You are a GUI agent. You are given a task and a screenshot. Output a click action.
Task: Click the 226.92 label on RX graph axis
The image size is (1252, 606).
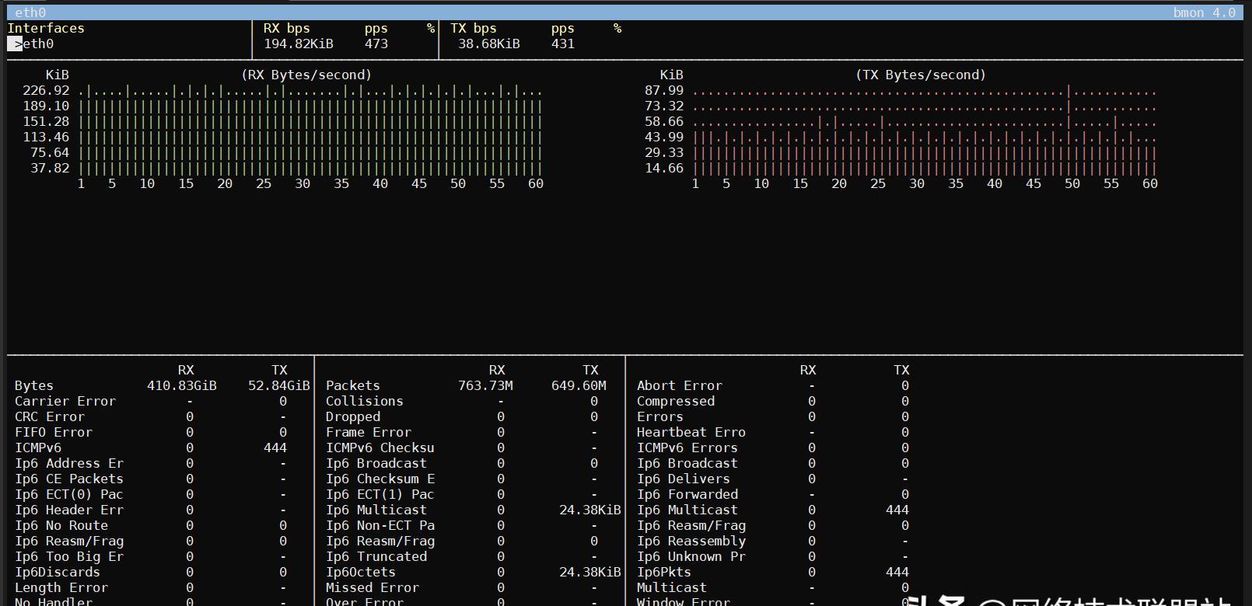(x=46, y=91)
